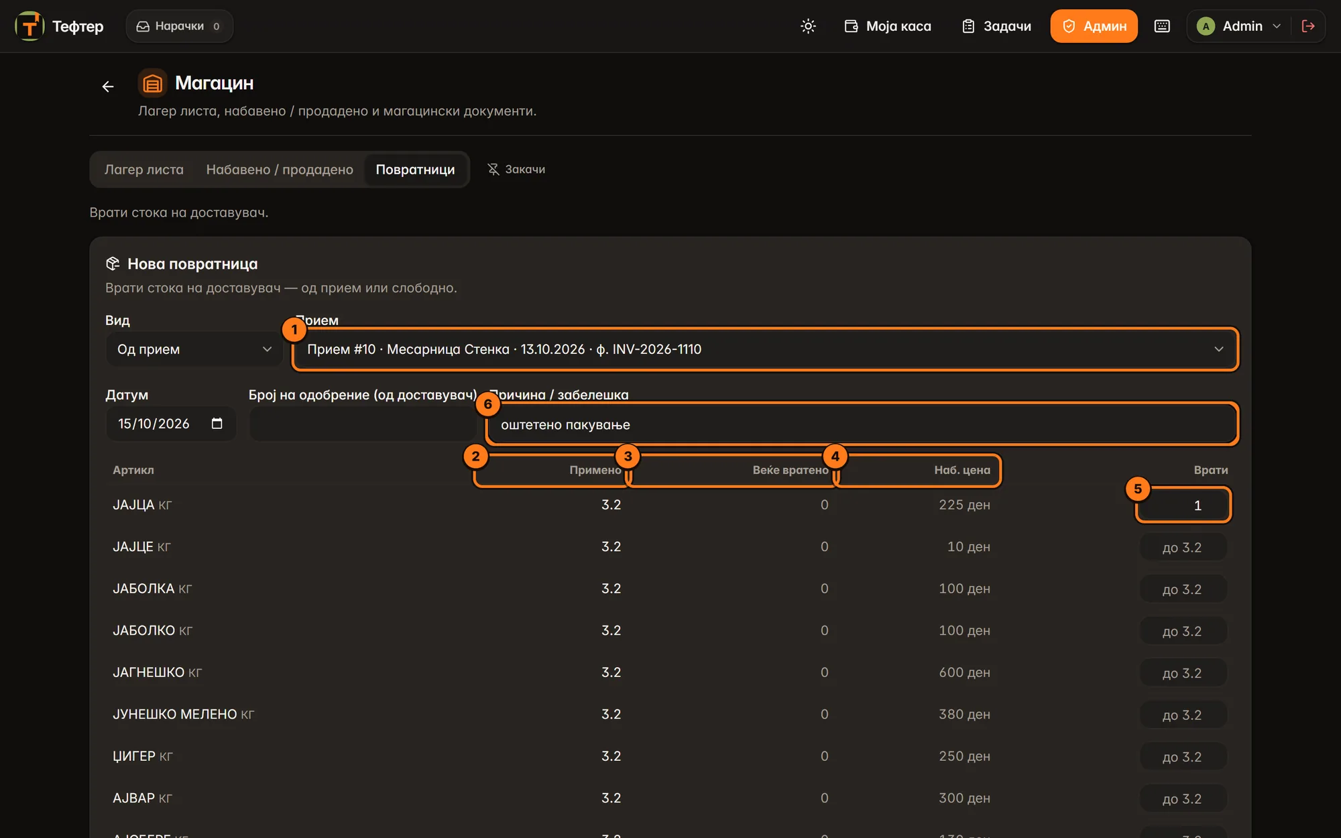
Task: Open Задачи tasks
Action: (x=996, y=26)
